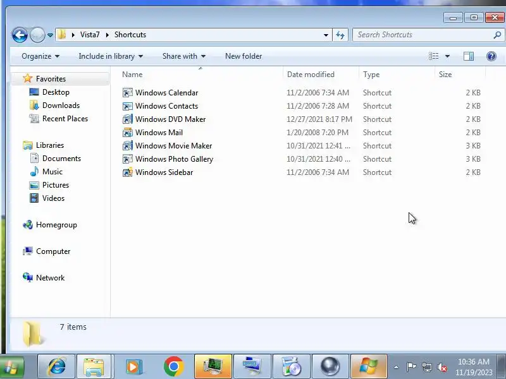This screenshot has height=379, width=506.
Task: Select the Windows Sidebar shortcut icon
Action: [x=128, y=172]
